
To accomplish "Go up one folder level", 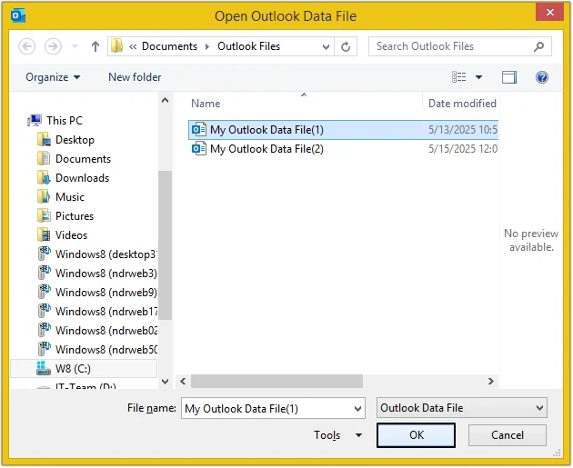I will (95, 46).
